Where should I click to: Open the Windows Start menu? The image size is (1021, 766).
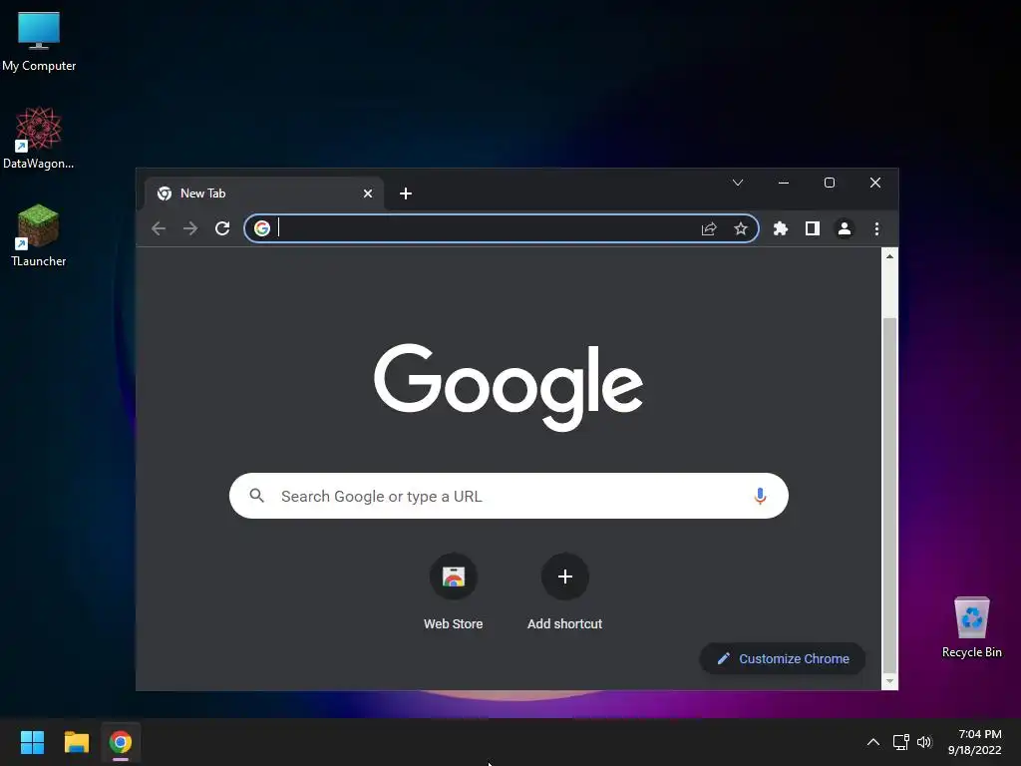tap(32, 742)
